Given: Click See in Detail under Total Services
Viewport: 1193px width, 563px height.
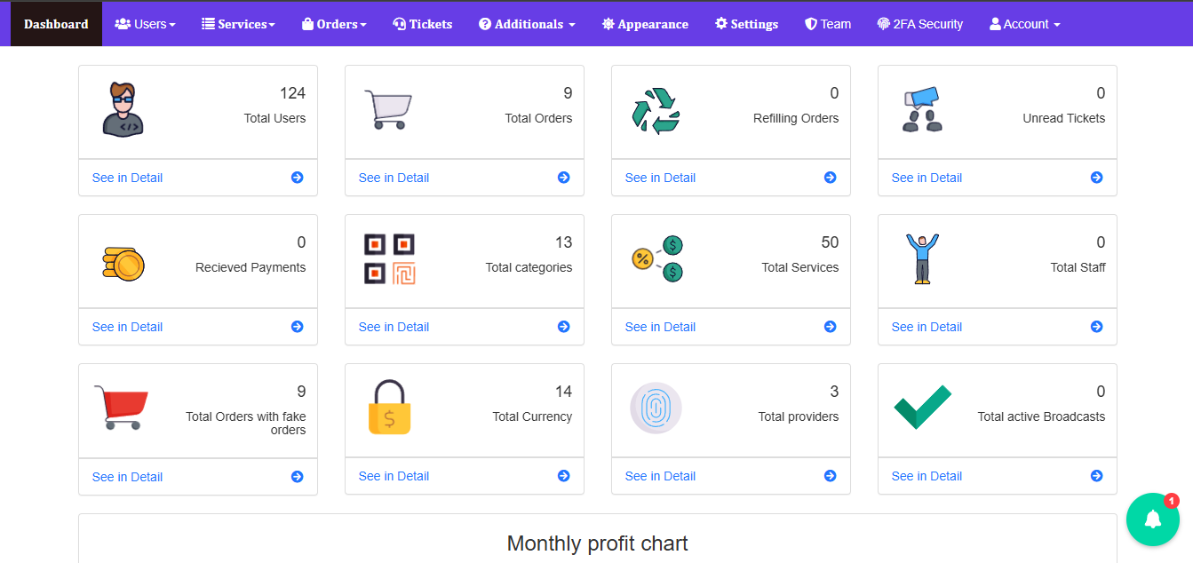Looking at the screenshot, I should (x=660, y=327).
